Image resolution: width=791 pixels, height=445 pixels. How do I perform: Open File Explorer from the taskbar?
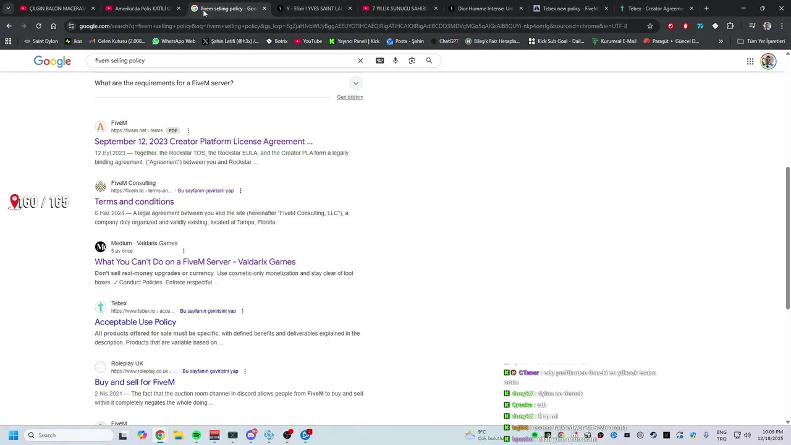pos(178,435)
